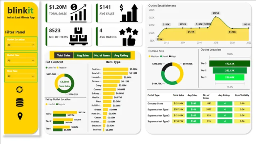Click the Medium legend marker in Outline Size
Image resolution: width=256 pixels, height=144 pixels.
coord(149,56)
